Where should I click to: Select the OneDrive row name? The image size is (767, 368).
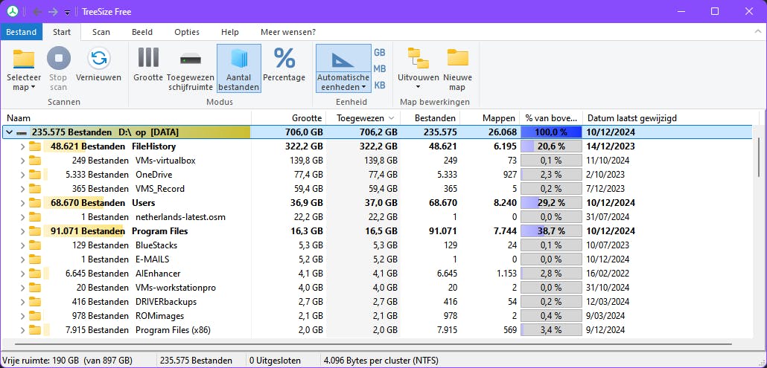153,174
